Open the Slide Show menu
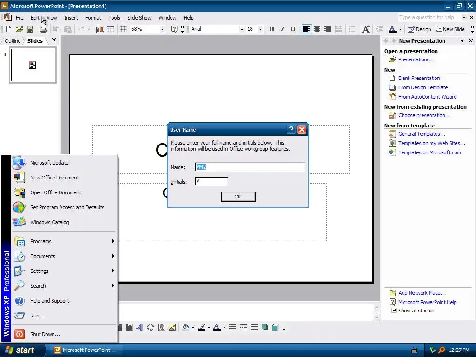 tap(139, 18)
